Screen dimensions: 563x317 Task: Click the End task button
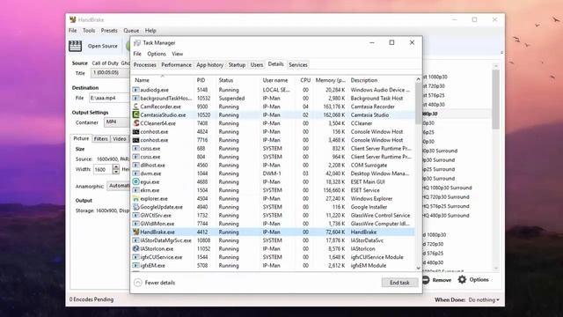tap(399, 283)
